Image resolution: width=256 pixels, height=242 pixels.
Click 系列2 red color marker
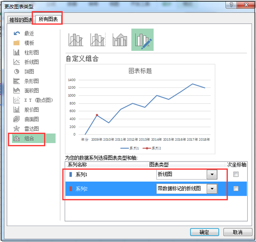71,189
